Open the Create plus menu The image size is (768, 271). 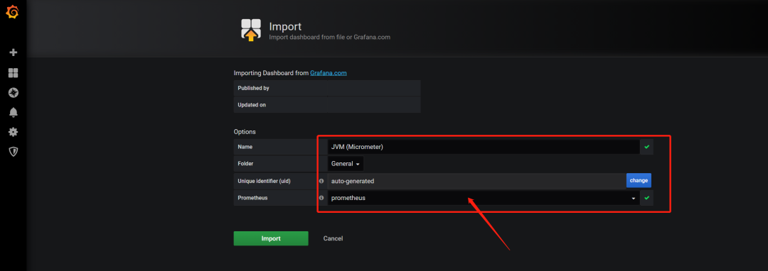(14, 52)
